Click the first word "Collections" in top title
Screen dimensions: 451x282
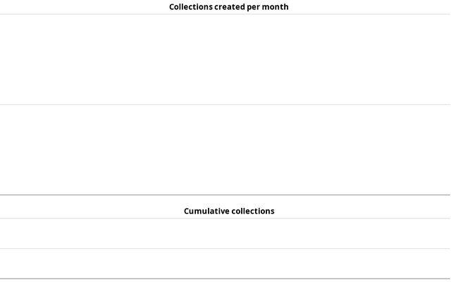pyautogui.click(x=191, y=7)
